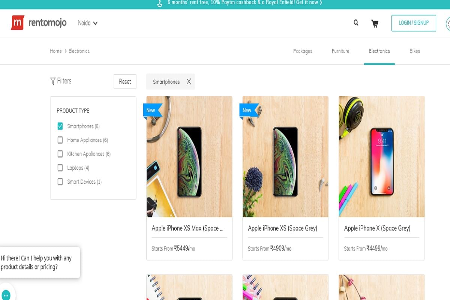
Task: Click the Filters funnel icon
Action: pos(53,81)
